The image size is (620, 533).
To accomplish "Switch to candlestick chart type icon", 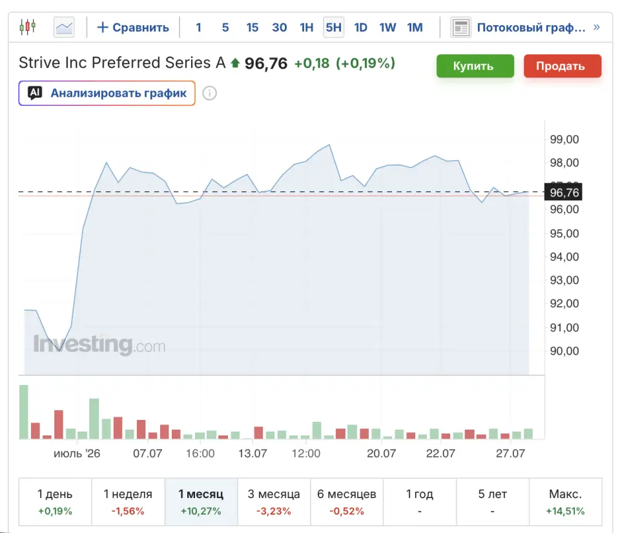I will [28, 27].
